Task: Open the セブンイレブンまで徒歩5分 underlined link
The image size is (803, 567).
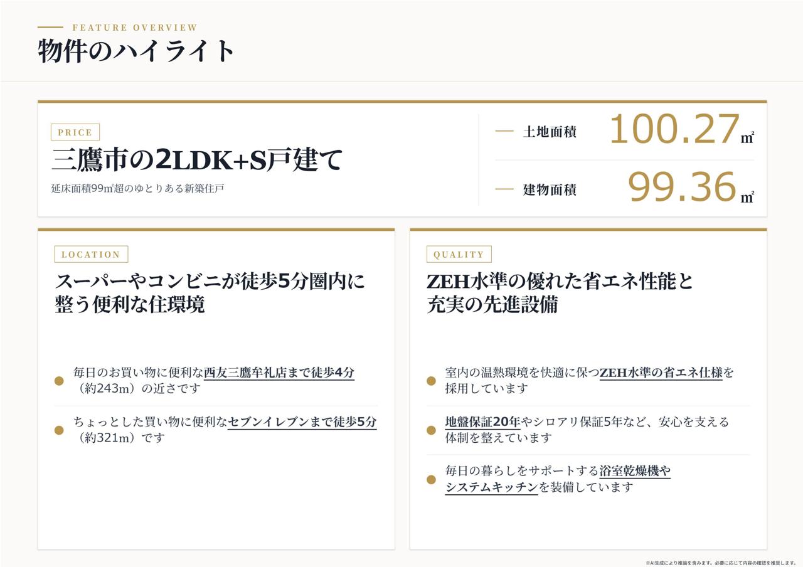Action: click(302, 422)
